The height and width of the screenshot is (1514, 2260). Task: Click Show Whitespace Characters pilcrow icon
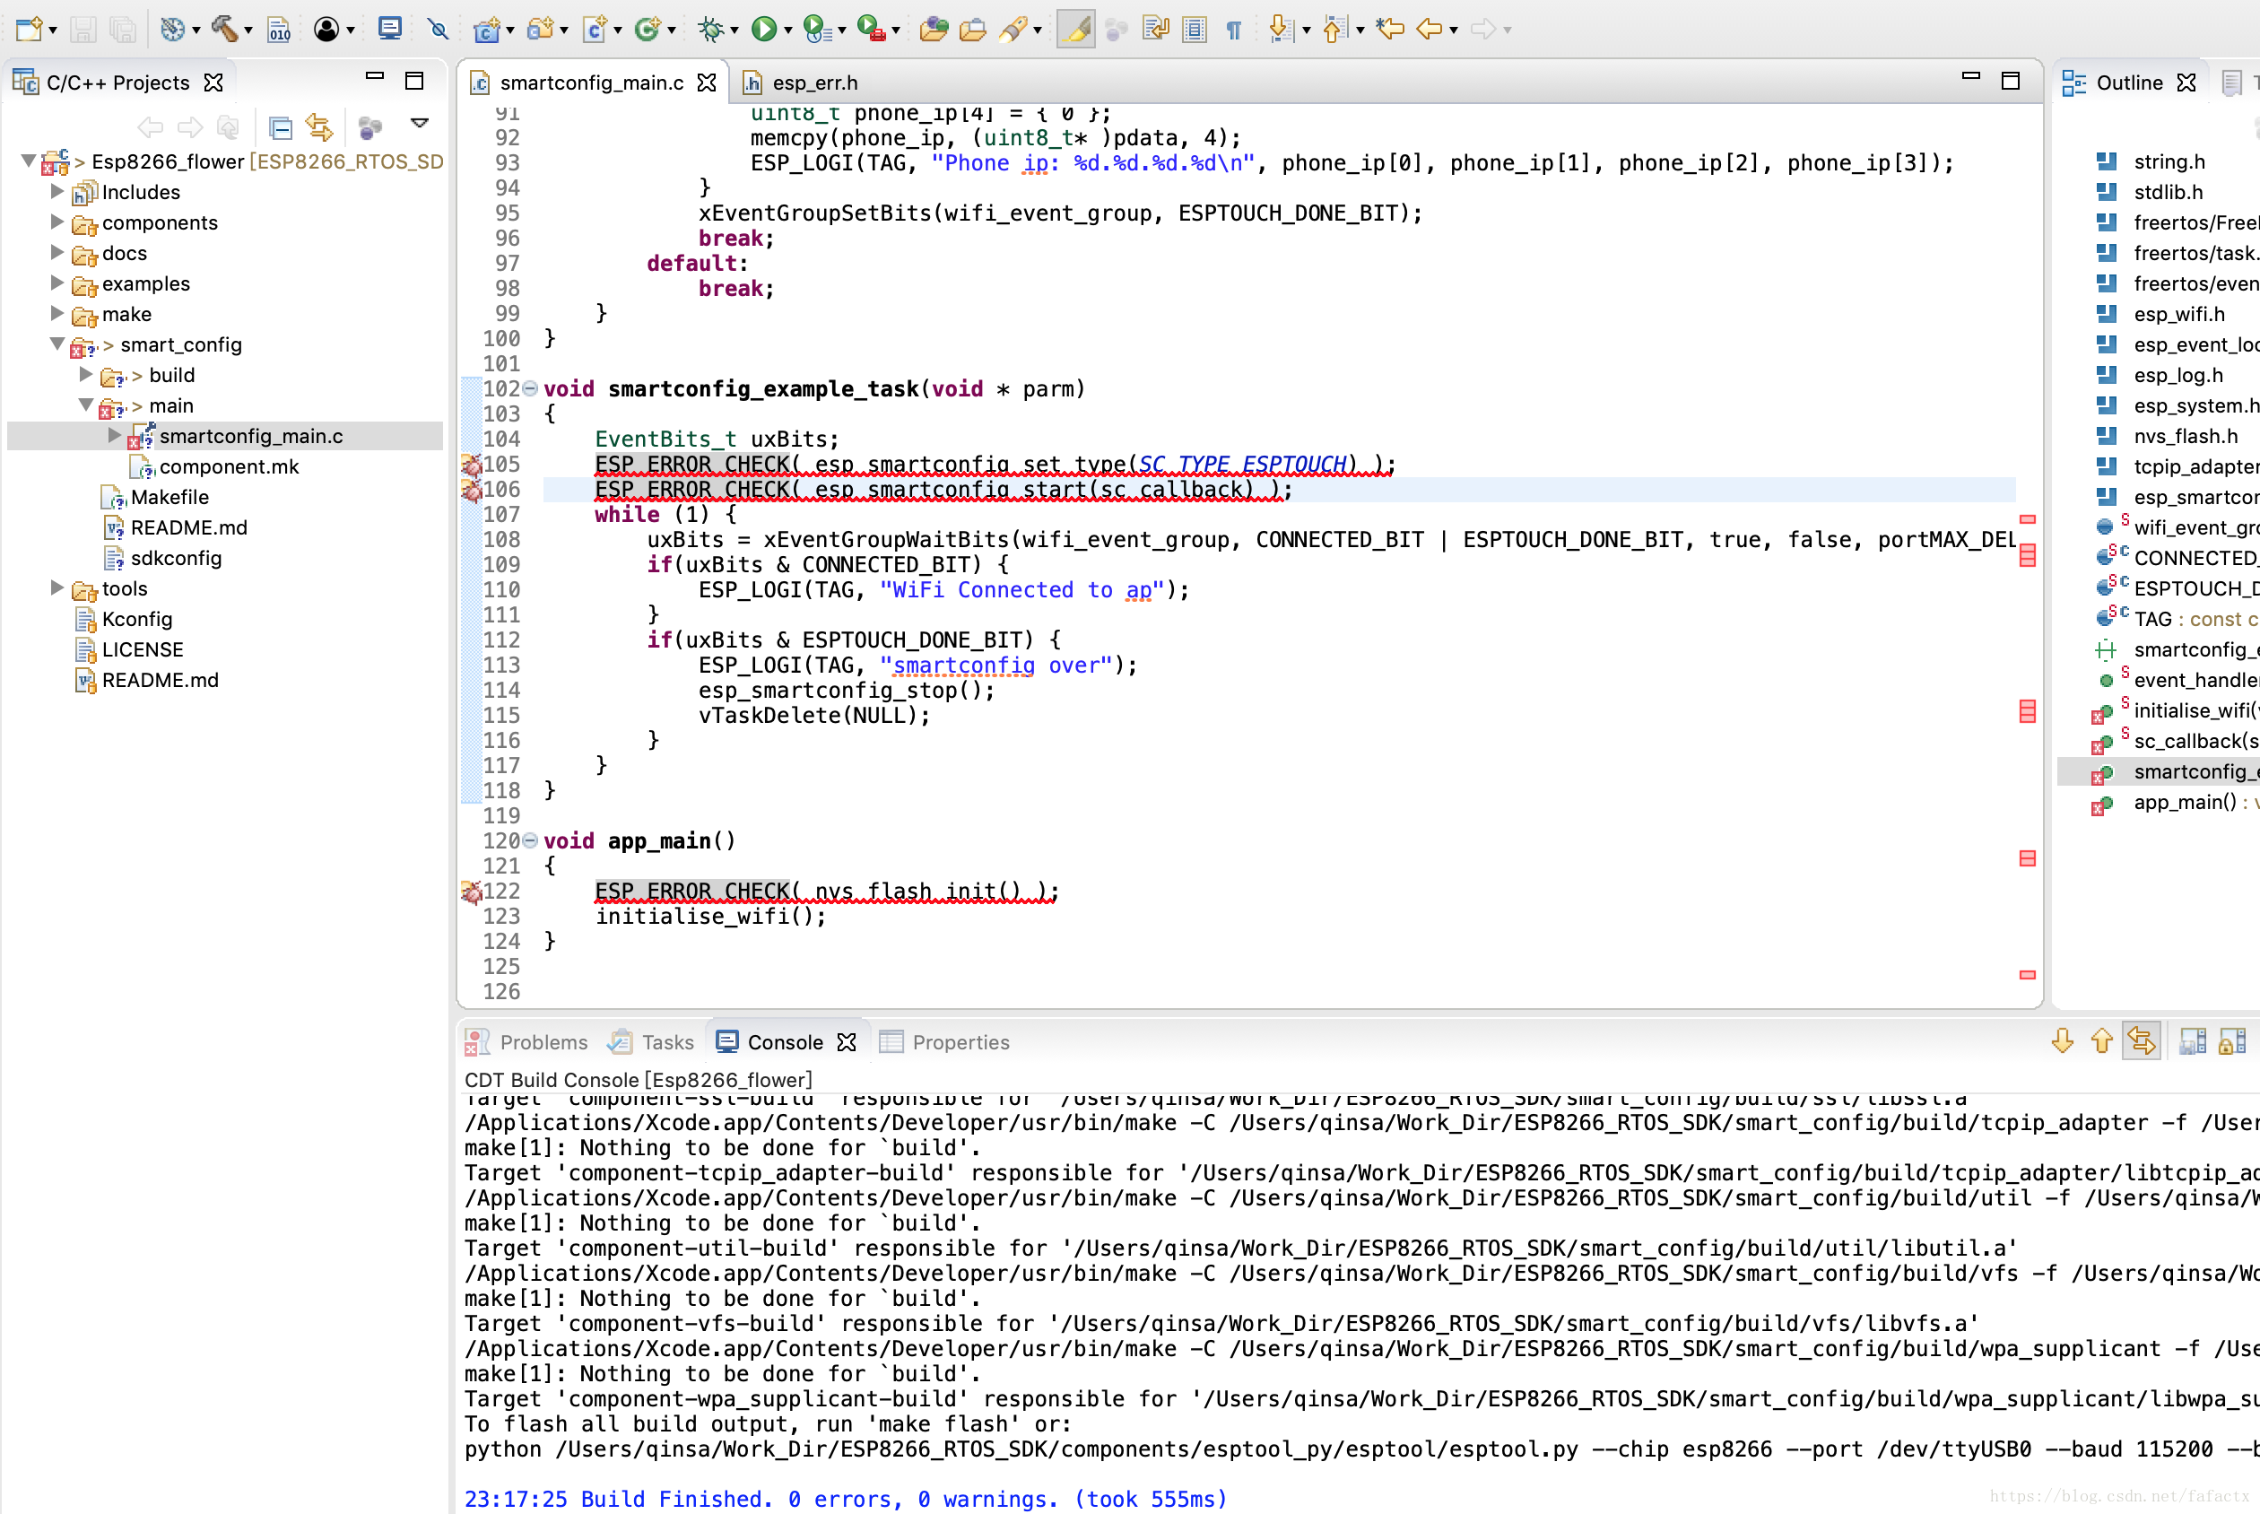pos(1234,29)
